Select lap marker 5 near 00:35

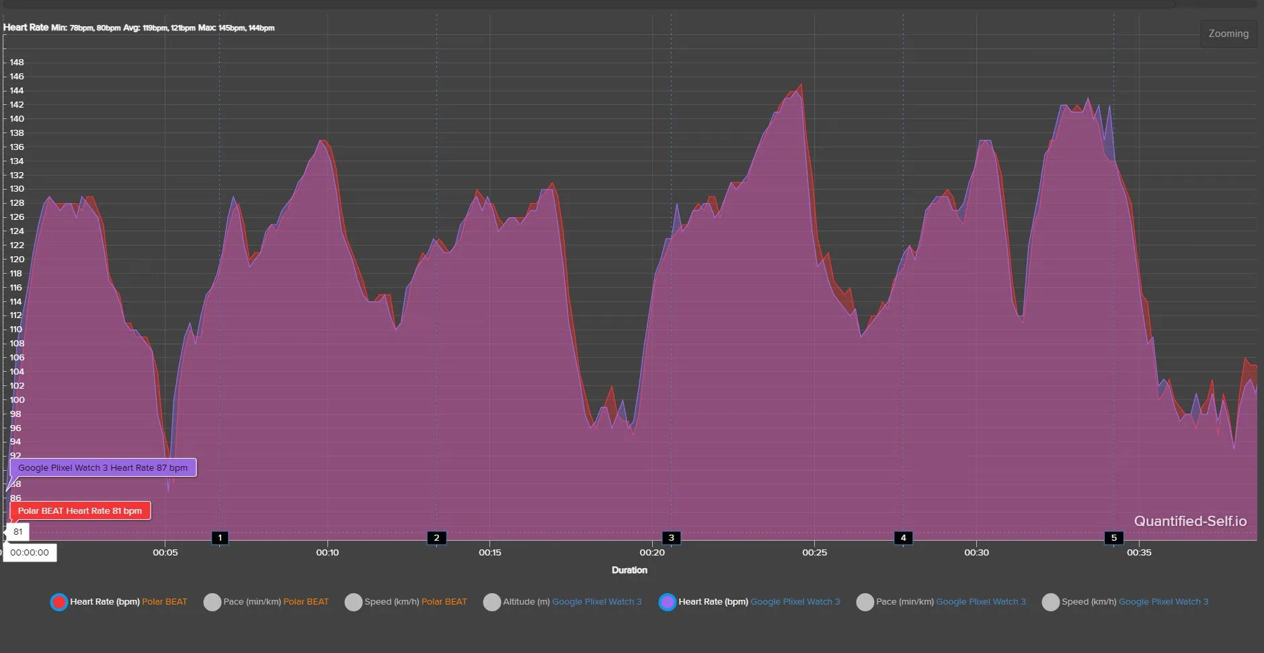click(1113, 538)
